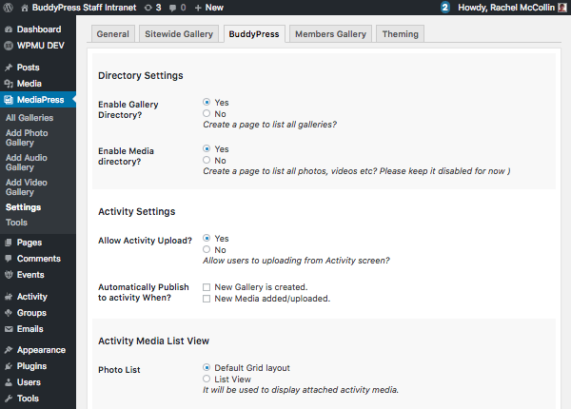Click the Media icon in sidebar
The image size is (571, 409).
tap(9, 84)
